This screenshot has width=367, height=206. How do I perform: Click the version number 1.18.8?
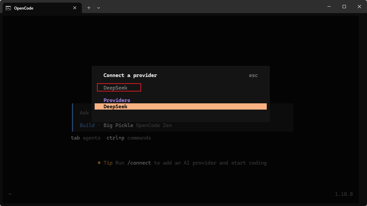(344, 194)
